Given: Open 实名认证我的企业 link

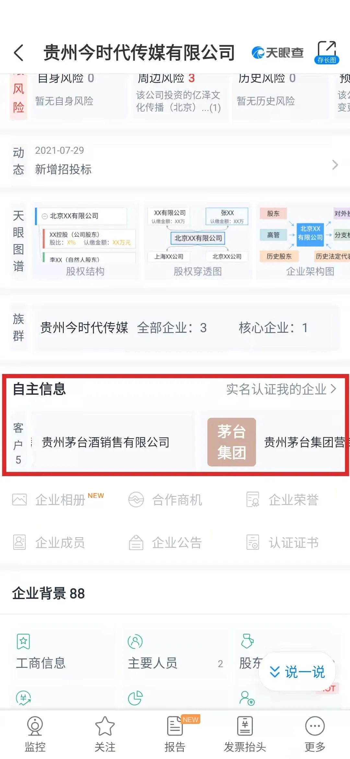Looking at the screenshot, I should [281, 389].
